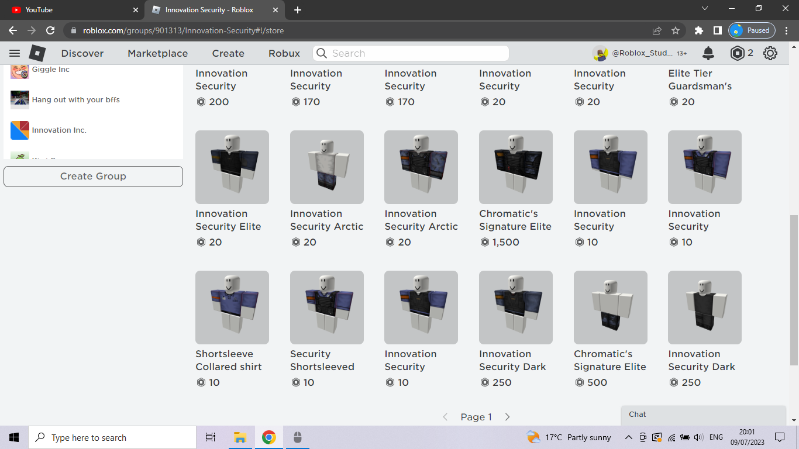Open the Robux menu item
Screen dimensions: 799x449
click(284, 53)
